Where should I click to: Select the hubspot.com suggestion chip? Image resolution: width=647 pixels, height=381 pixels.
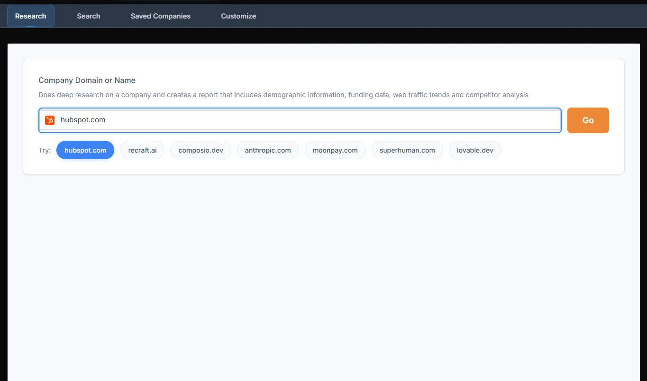85,150
